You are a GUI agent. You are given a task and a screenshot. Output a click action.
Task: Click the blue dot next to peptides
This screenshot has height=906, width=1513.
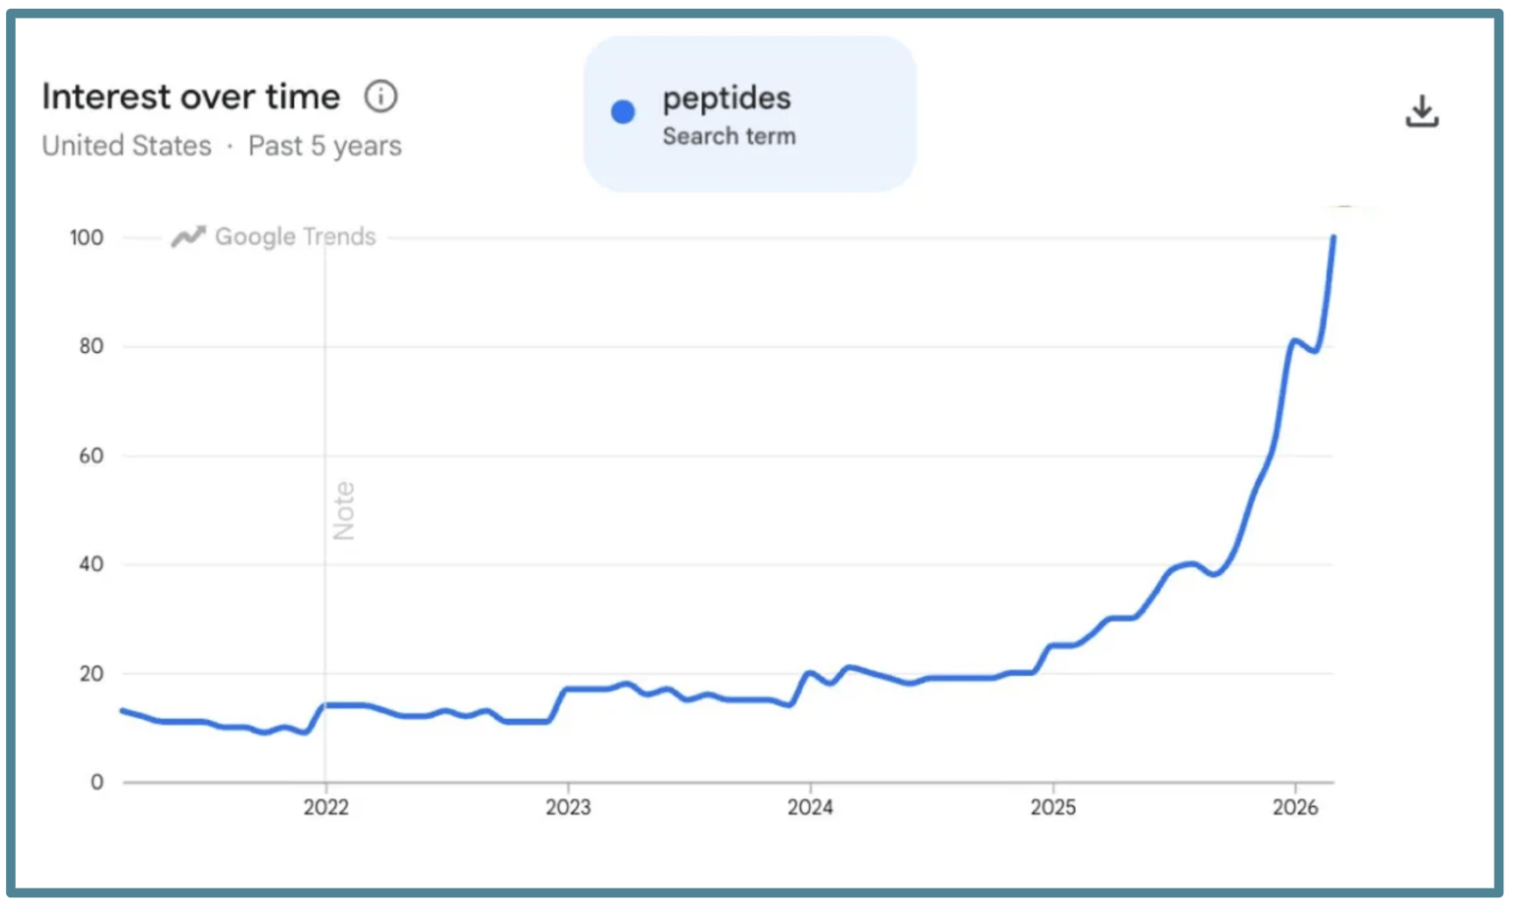(623, 112)
